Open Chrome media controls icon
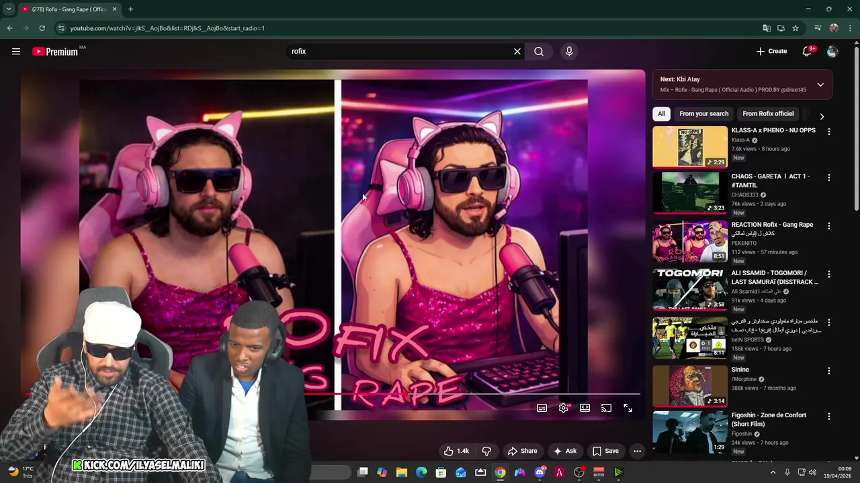Image resolution: width=860 pixels, height=483 pixels. [x=818, y=28]
